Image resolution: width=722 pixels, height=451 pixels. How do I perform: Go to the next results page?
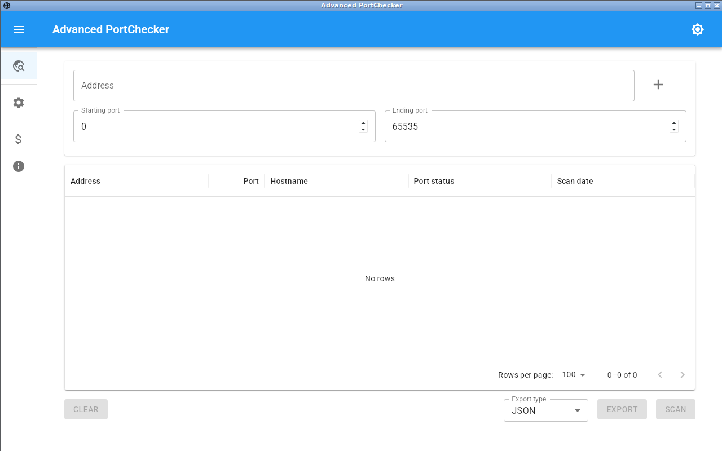click(683, 375)
